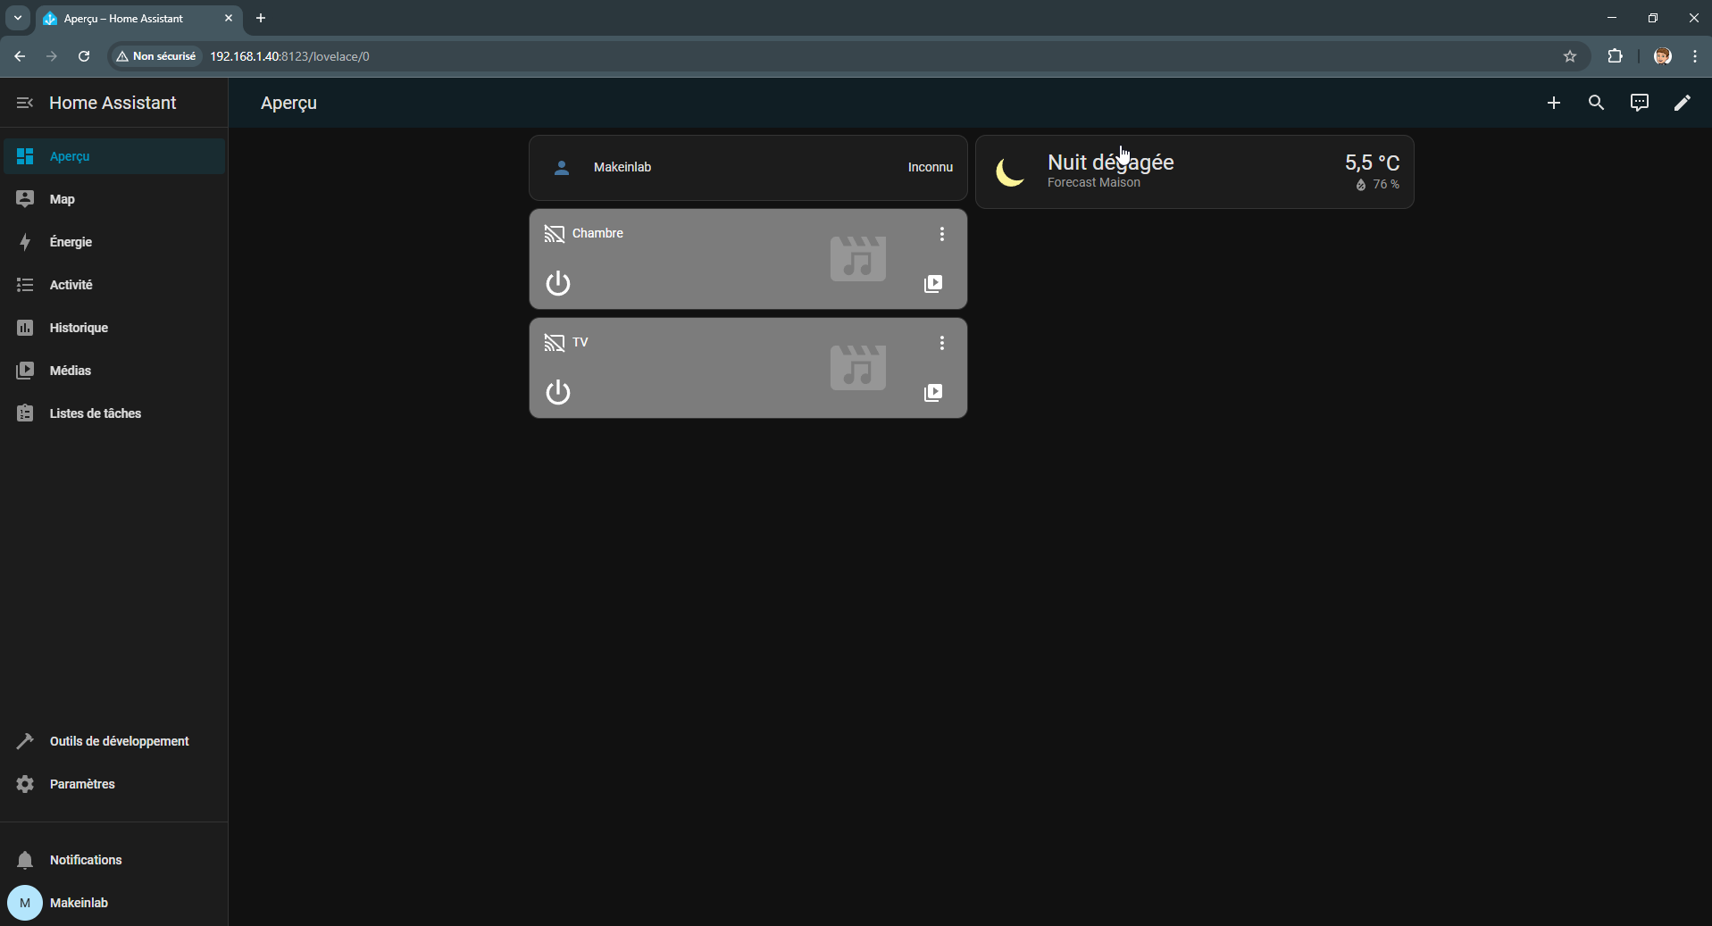Open Outils de développement
This screenshot has width=1712, height=926.
(119, 741)
